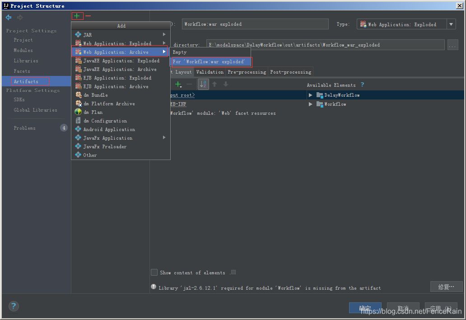Expand the Web Application: Archive submenu arrow
Image resolution: width=466 pixels, height=320 pixels.
coord(164,52)
